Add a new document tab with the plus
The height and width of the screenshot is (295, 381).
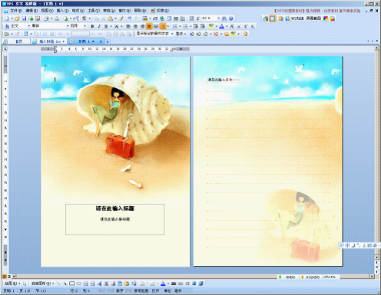108,41
